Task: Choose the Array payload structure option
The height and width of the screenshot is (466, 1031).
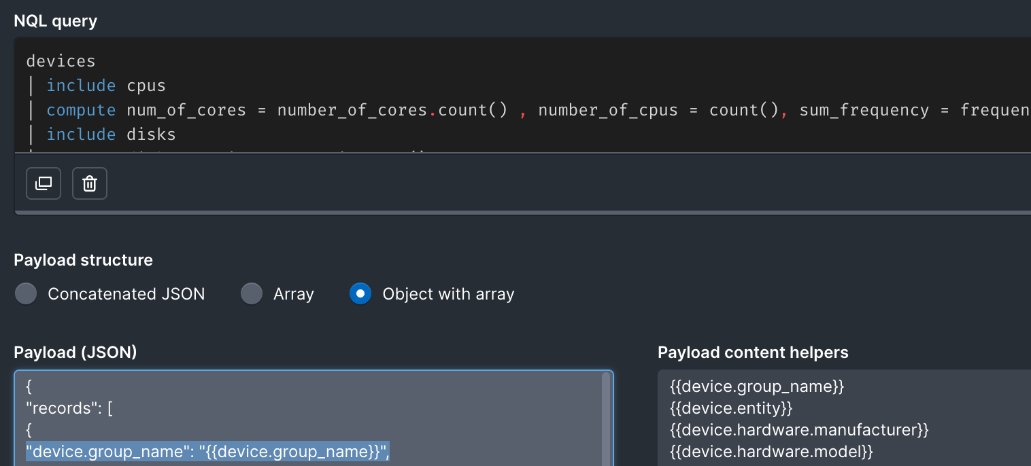Action: click(x=252, y=294)
